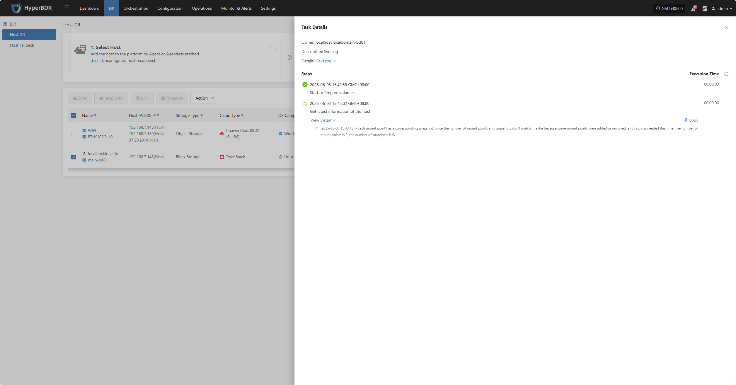Select the Select Host step radio circle
This screenshot has height=385, width=736.
[273, 47]
